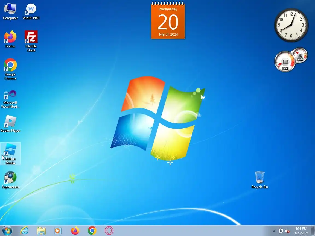Show hidden tray icons arrow
Viewport: 315px width, 236px height.
tap(274, 231)
